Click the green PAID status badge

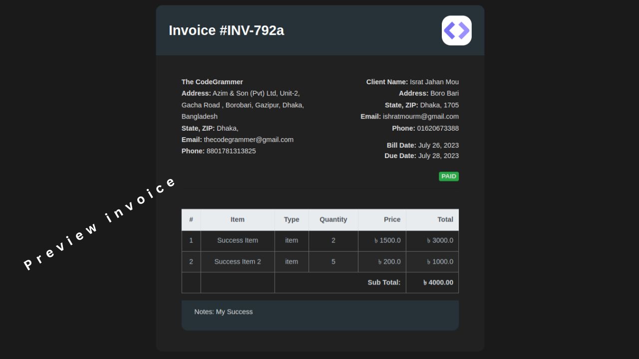click(x=449, y=177)
